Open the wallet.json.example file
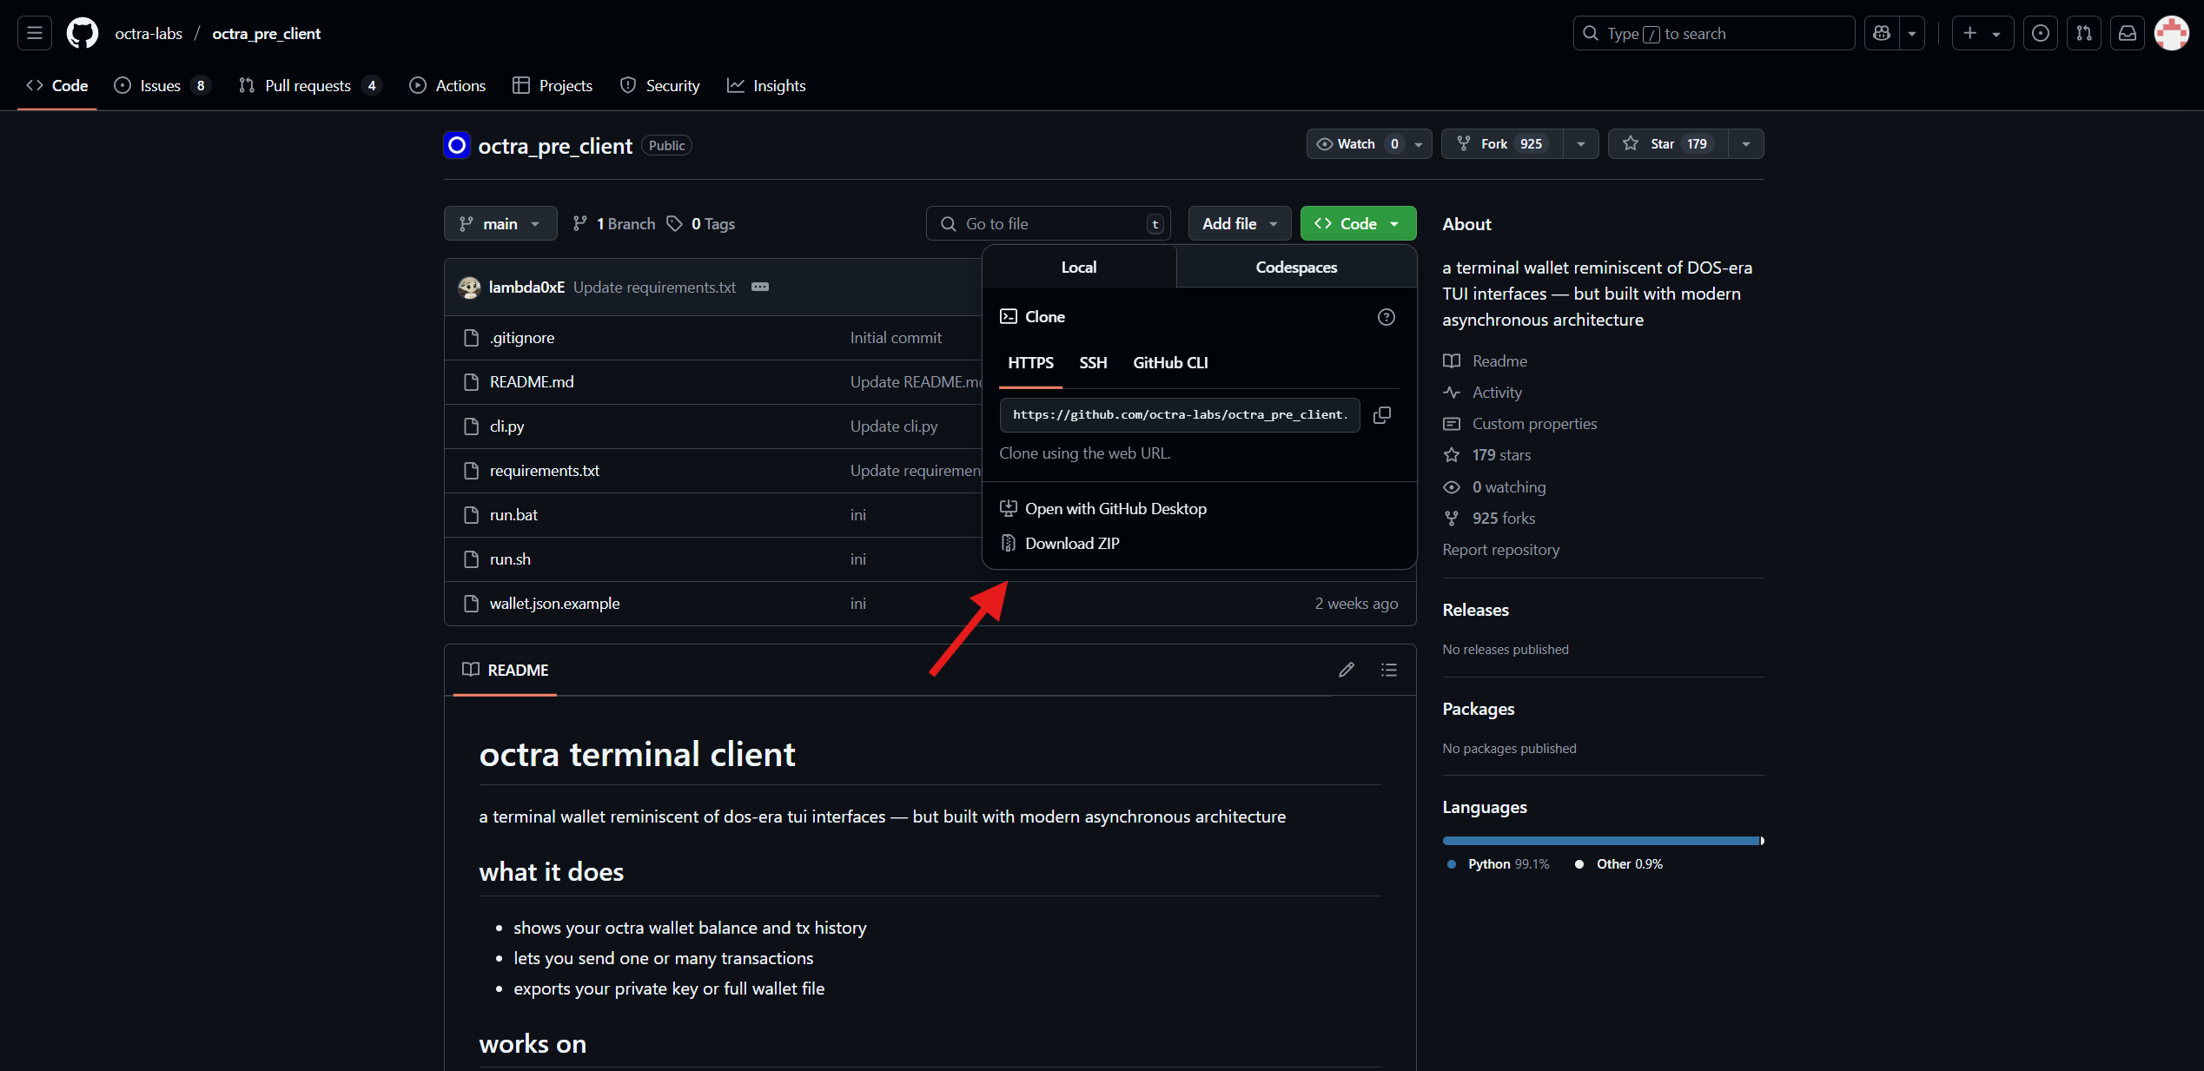 [554, 603]
